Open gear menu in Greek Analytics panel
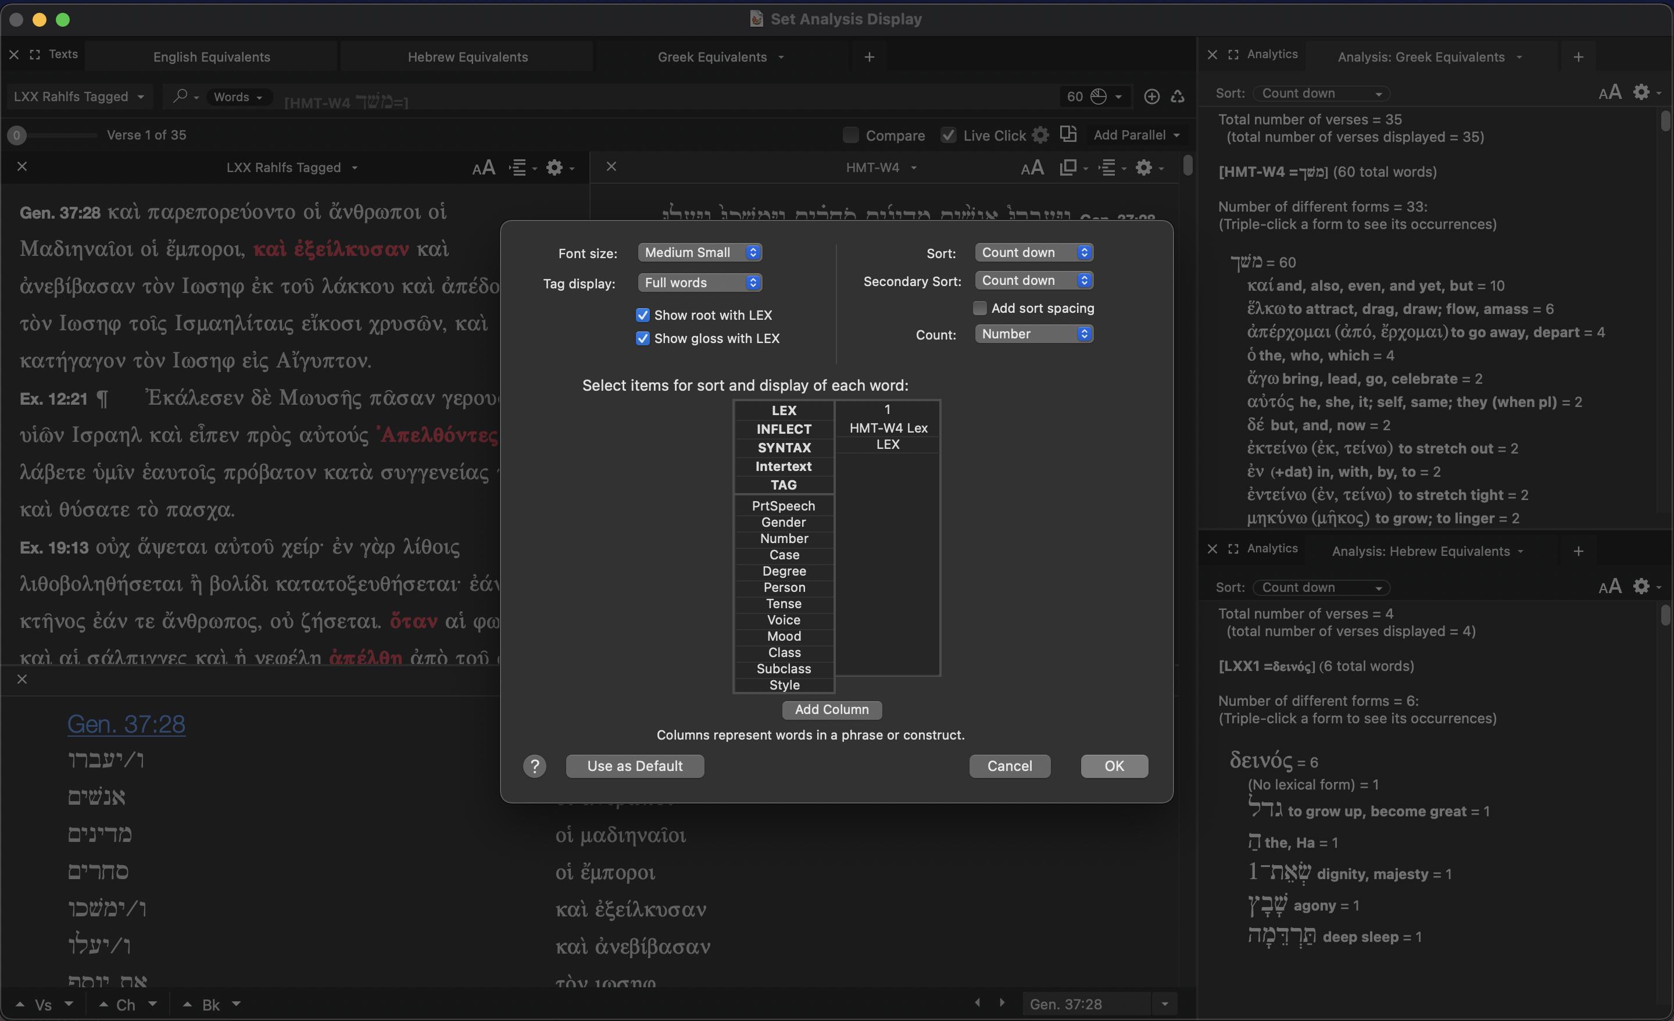1674x1021 pixels. (1642, 92)
